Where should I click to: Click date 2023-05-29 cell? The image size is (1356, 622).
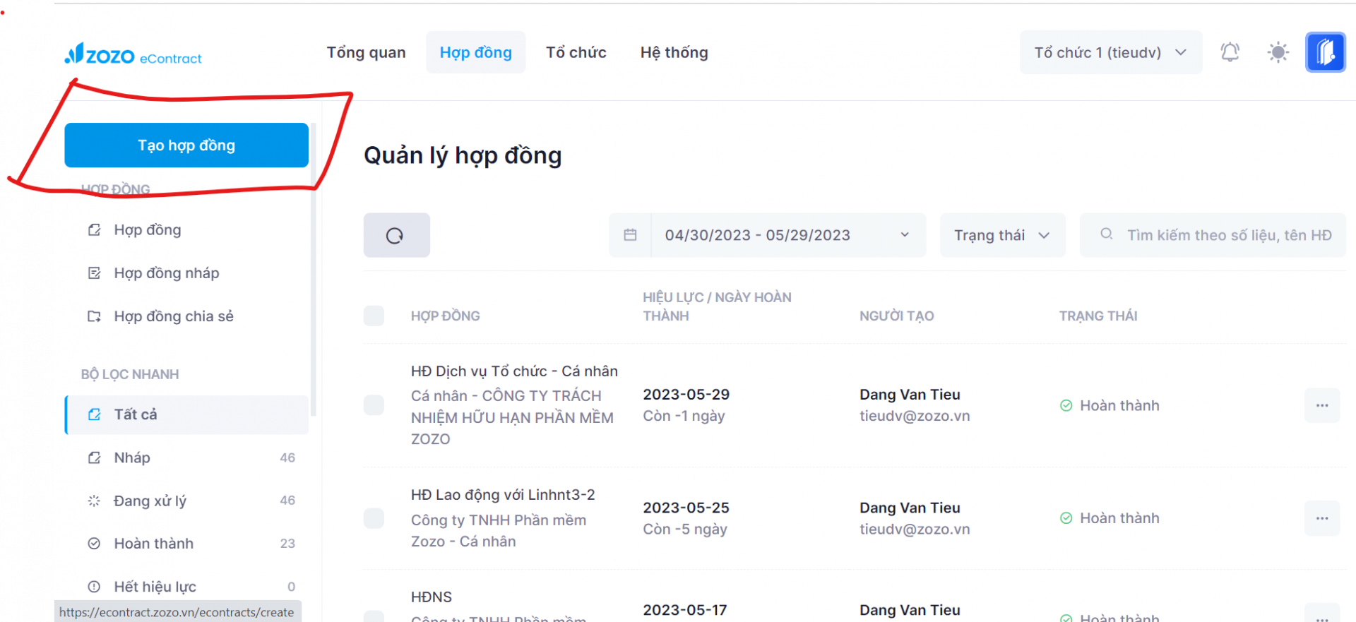click(686, 395)
